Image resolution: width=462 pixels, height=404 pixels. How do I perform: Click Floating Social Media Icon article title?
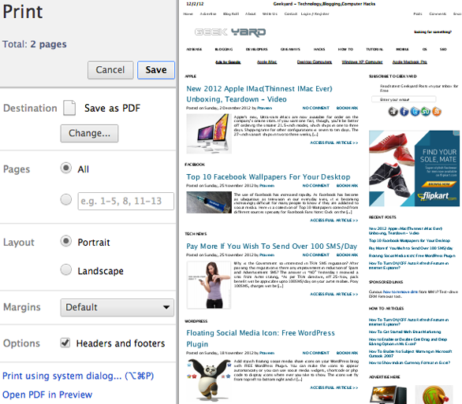click(260, 339)
